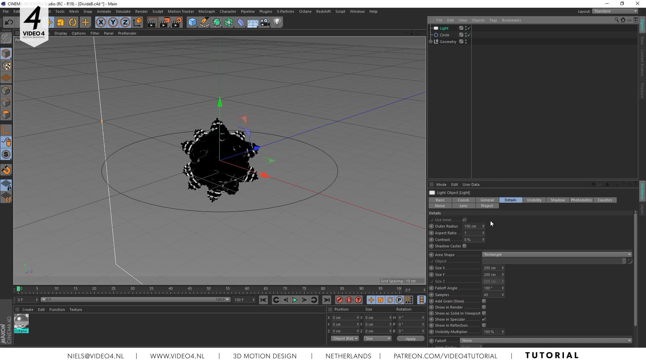Toggle the X-axis lock
The height and width of the screenshot is (363, 646).
[x=101, y=23]
